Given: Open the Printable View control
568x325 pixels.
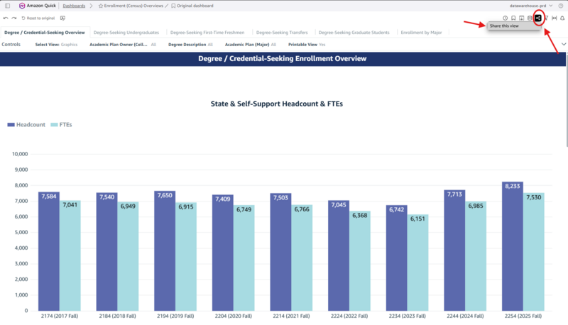Looking at the screenshot, I should (x=307, y=45).
